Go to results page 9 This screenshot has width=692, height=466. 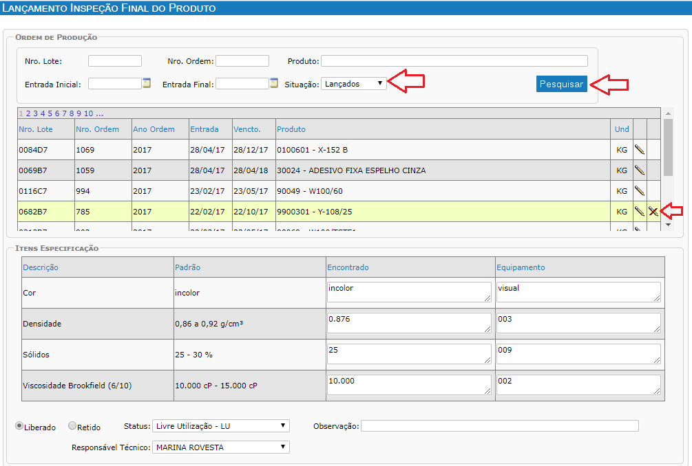(79, 113)
